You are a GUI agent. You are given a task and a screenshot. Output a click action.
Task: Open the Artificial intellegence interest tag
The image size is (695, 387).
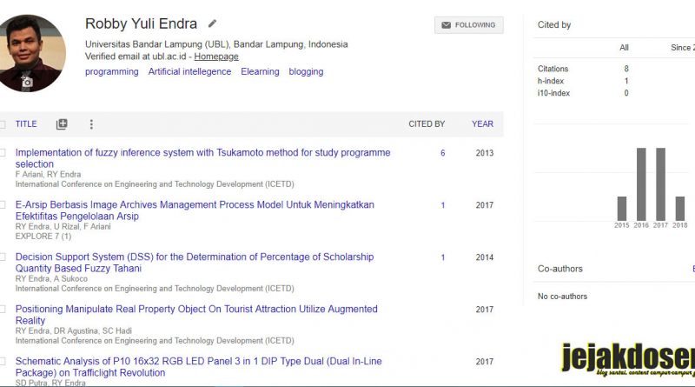click(x=189, y=71)
